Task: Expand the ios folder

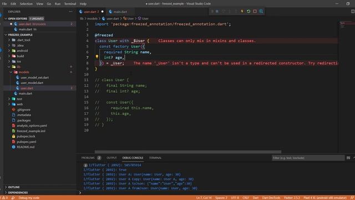Action: (19, 62)
